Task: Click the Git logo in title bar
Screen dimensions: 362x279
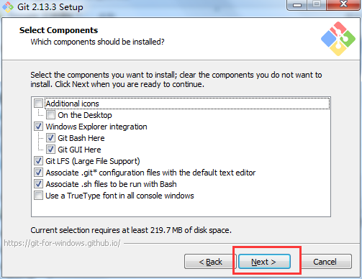Action: pos(8,6)
